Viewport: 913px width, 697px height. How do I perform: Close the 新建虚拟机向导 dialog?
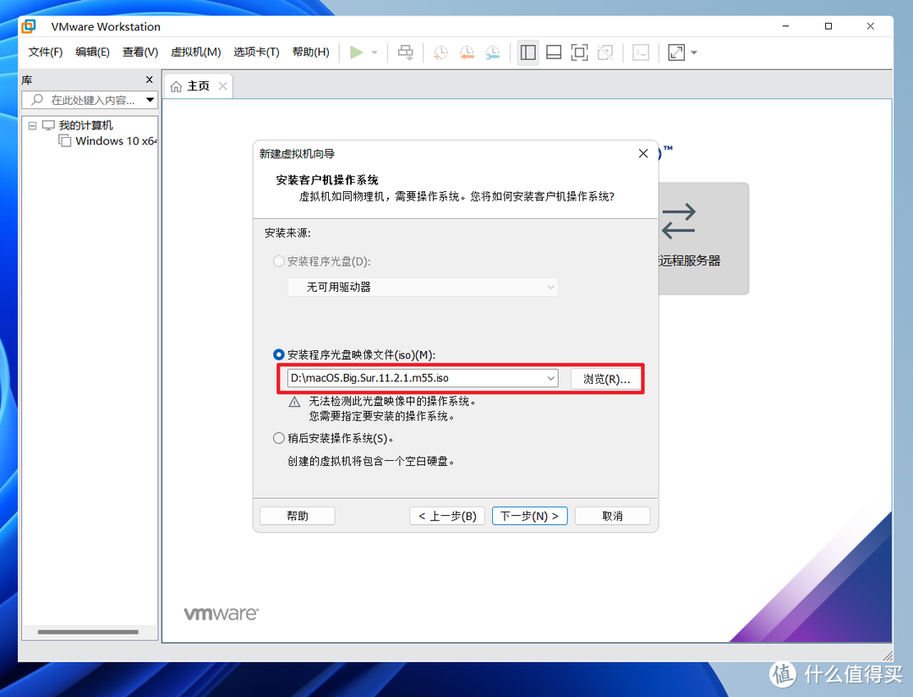[x=642, y=153]
